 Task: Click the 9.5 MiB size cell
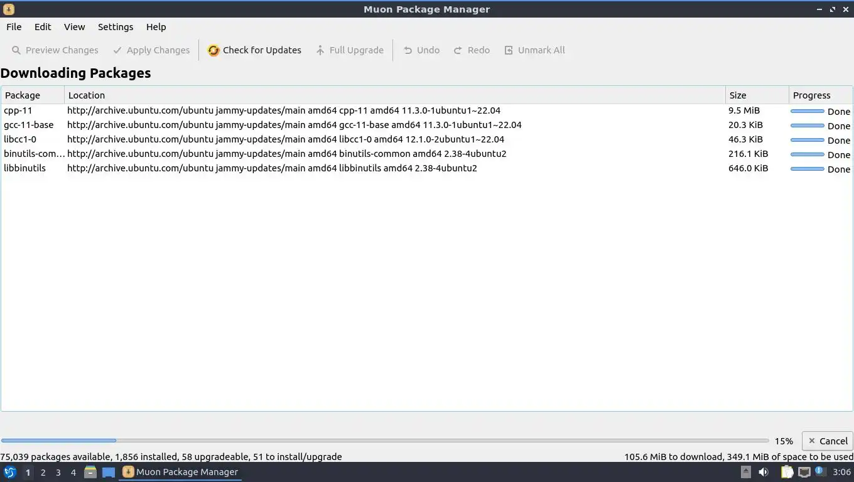click(x=744, y=110)
